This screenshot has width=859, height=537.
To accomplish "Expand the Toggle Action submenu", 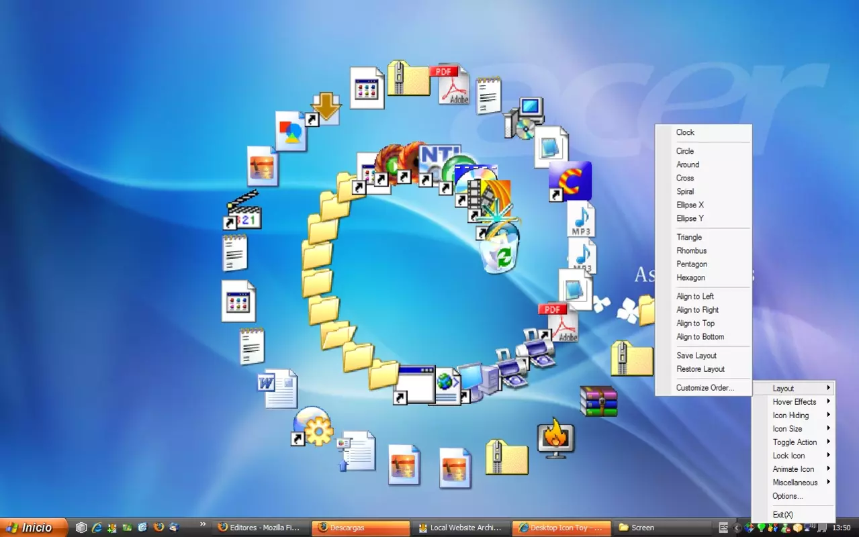I will pos(793,442).
